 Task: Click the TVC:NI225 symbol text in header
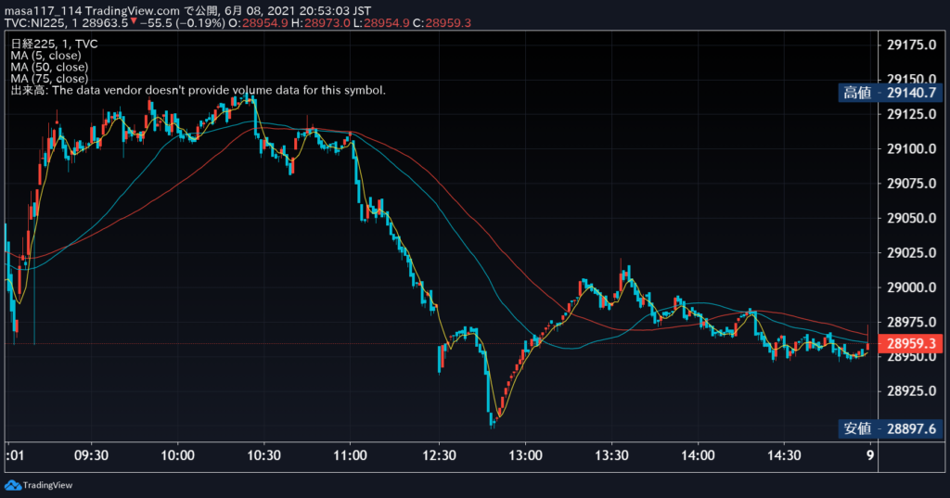(37, 23)
